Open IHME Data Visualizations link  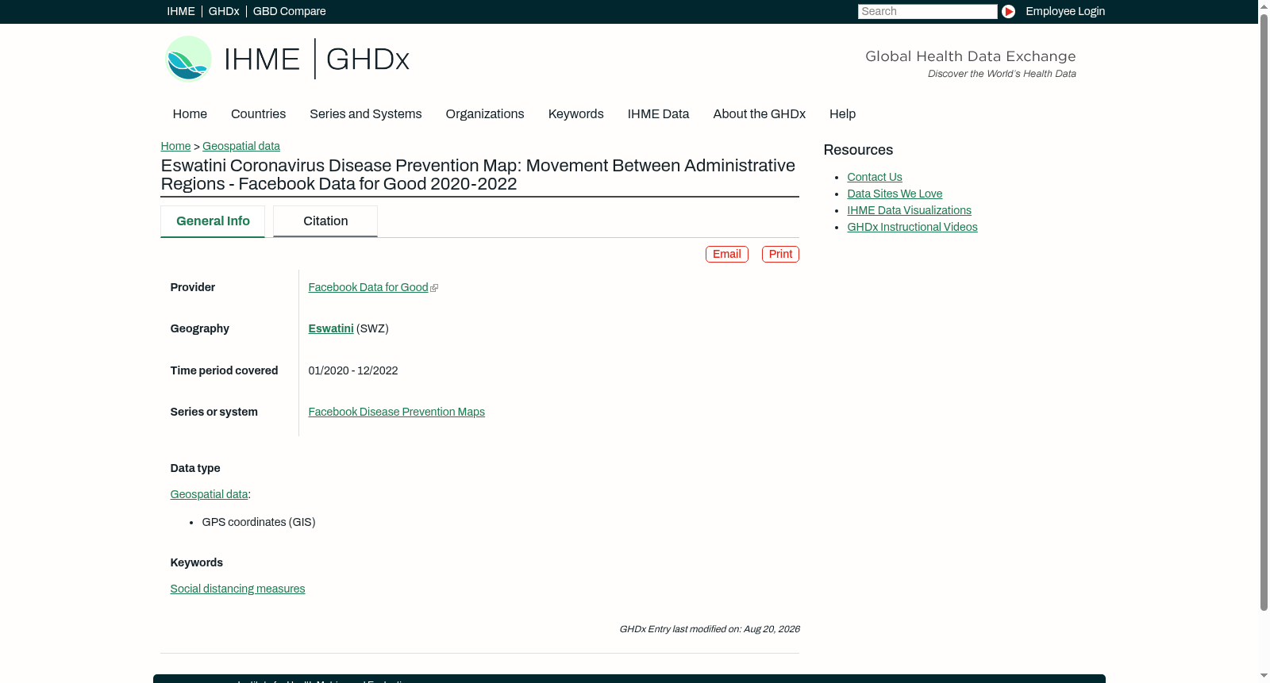click(909, 210)
